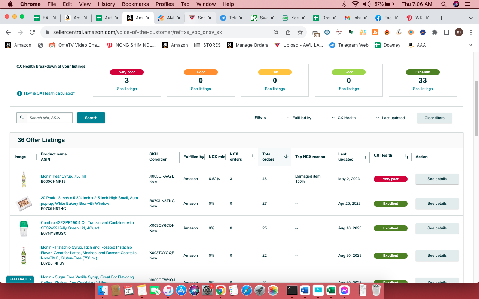Open Finder from the dock

(x=103, y=290)
